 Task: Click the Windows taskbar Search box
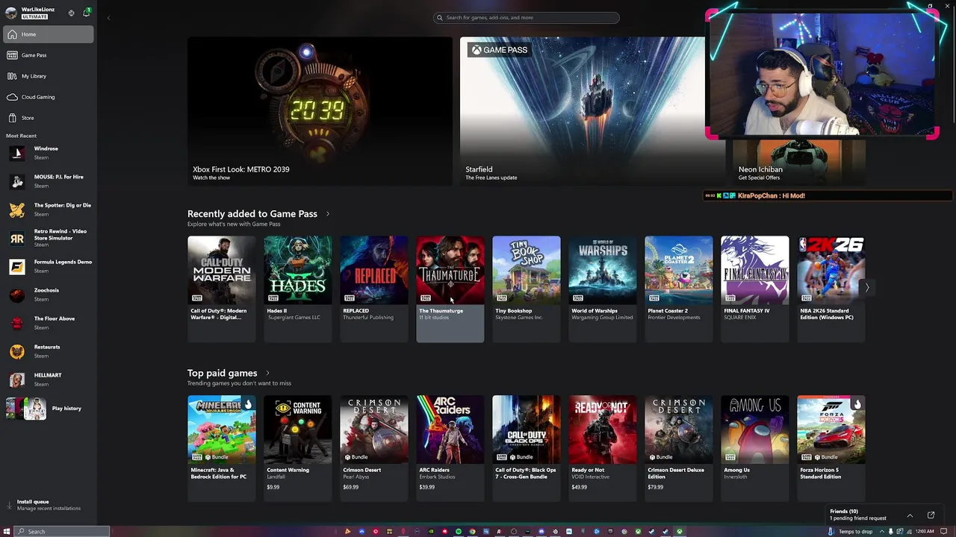click(x=63, y=532)
